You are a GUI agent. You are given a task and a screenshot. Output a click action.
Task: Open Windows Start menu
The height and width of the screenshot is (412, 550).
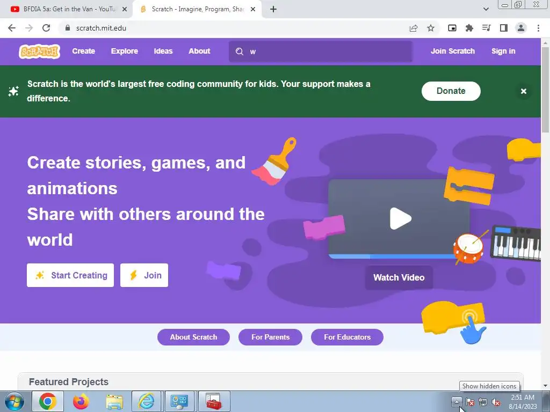15,401
